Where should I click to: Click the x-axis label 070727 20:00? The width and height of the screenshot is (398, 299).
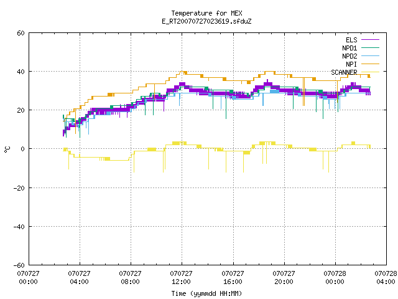[284, 277]
